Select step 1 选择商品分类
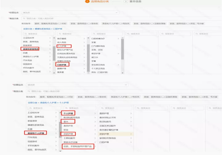 [97, 2]
